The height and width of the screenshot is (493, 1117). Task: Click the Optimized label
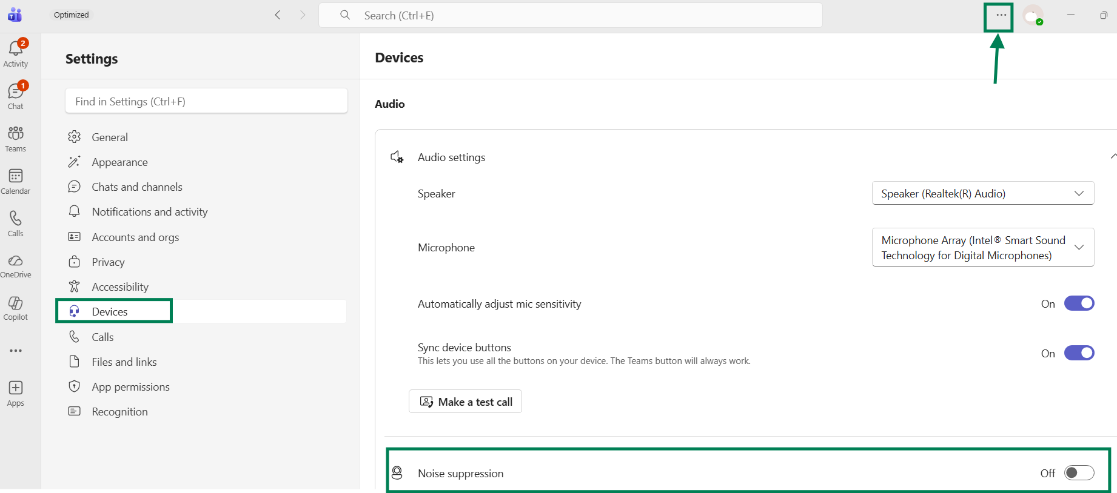click(72, 15)
